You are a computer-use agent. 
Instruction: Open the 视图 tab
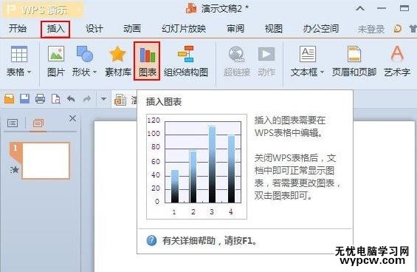click(273, 29)
